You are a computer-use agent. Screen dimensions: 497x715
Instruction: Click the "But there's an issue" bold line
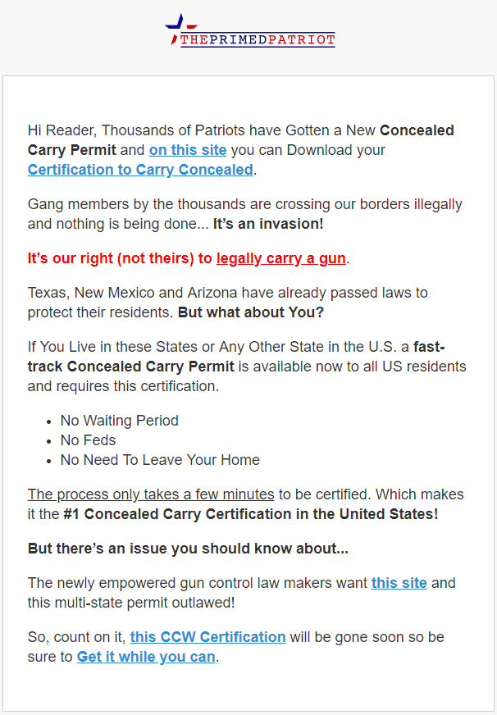176,549
